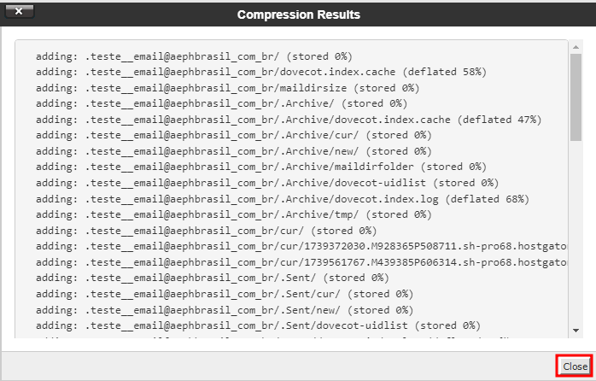This screenshot has width=596, height=381.
Task: Click the dovecot.index.log deflated 68% line
Action: click(x=283, y=199)
